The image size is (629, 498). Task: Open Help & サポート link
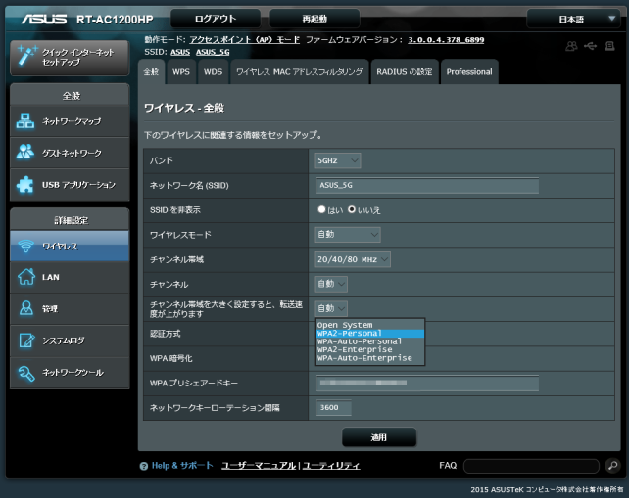click(x=182, y=466)
